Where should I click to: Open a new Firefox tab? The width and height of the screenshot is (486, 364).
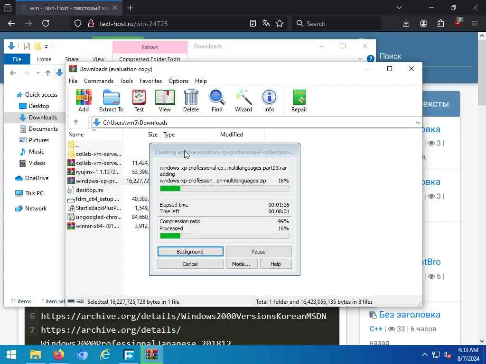(x=130, y=8)
